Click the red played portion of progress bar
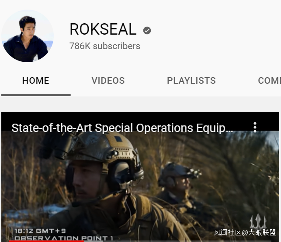Image resolution: width=281 pixels, height=242 pixels. (x=46, y=241)
